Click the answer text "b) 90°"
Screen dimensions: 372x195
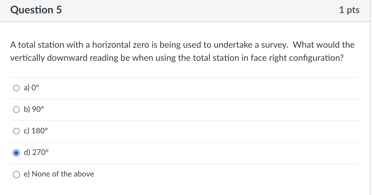click(x=33, y=109)
